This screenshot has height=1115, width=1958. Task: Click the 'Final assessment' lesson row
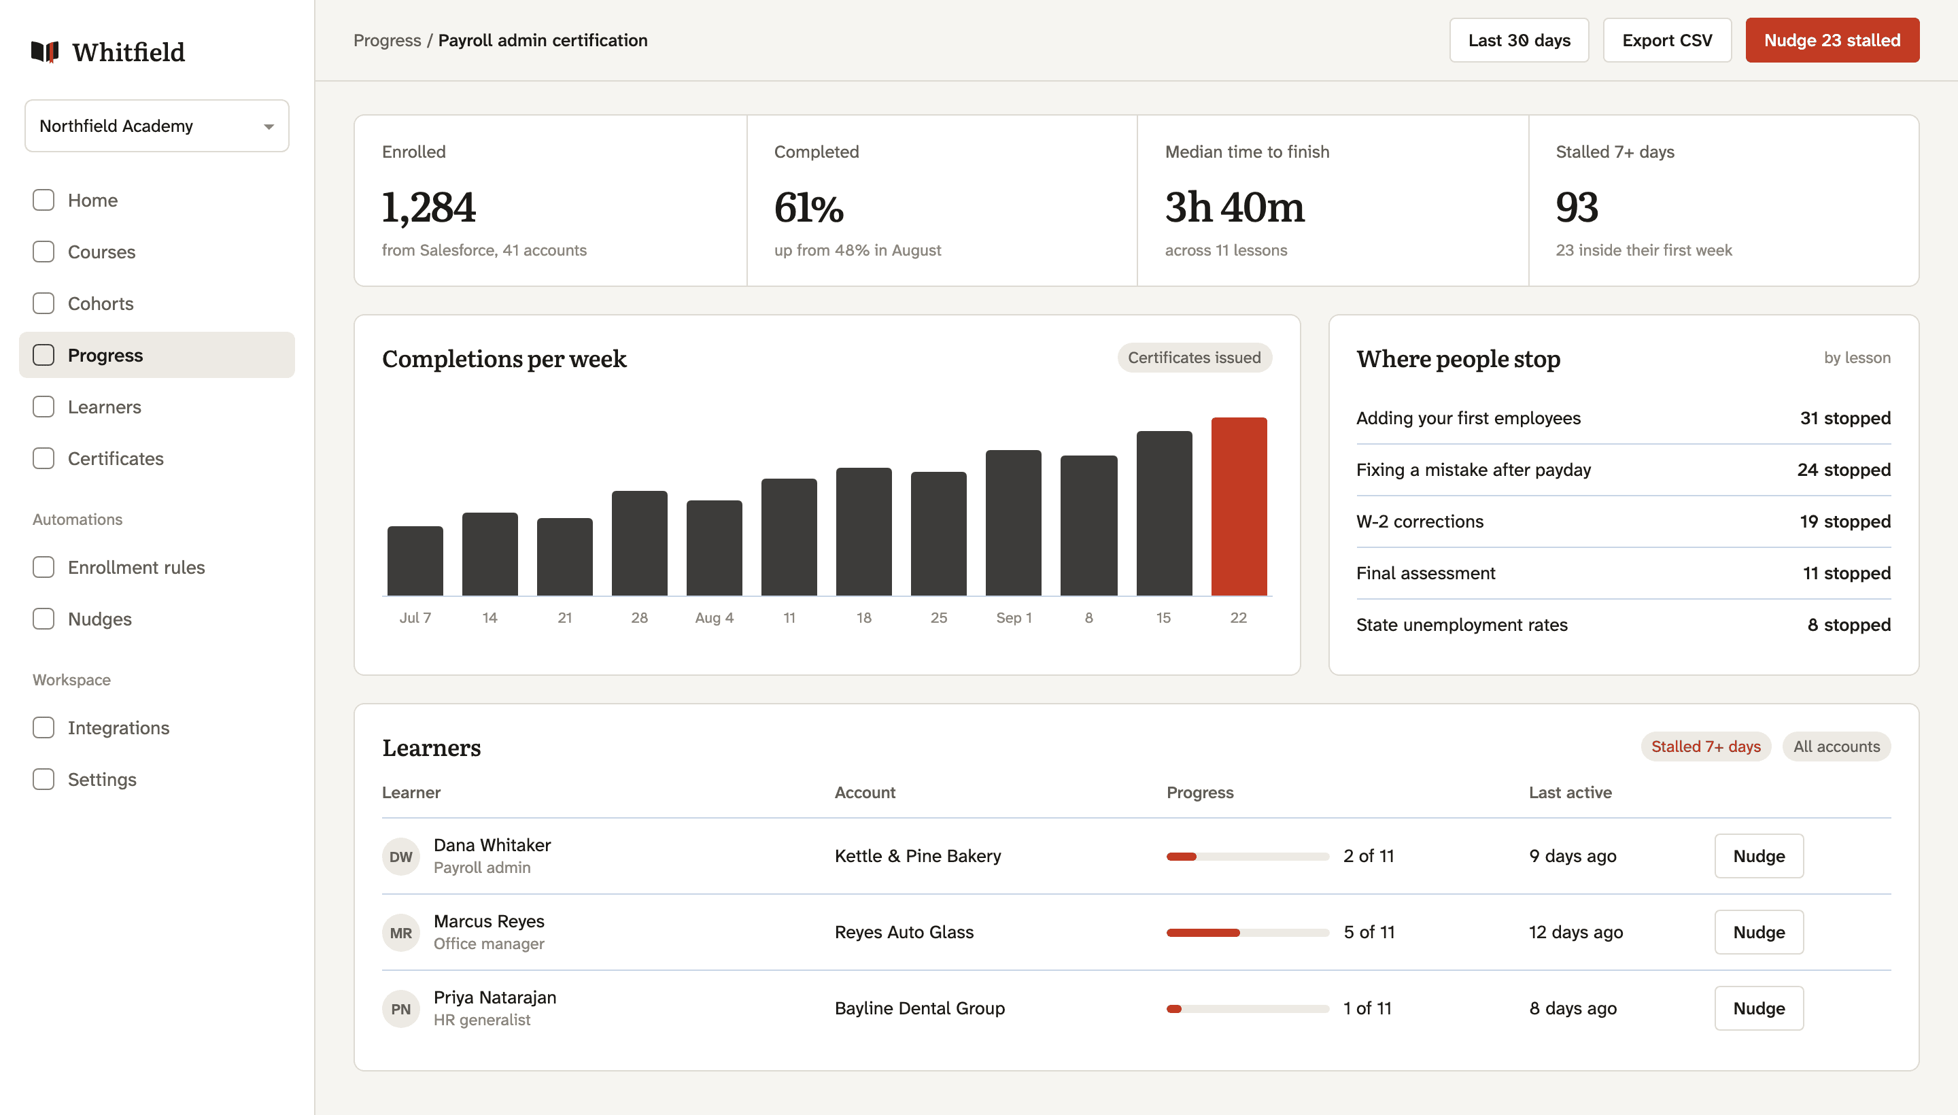(1623, 573)
